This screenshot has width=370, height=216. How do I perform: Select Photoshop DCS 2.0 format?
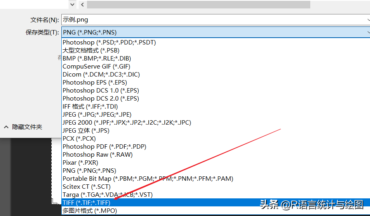click(216, 99)
